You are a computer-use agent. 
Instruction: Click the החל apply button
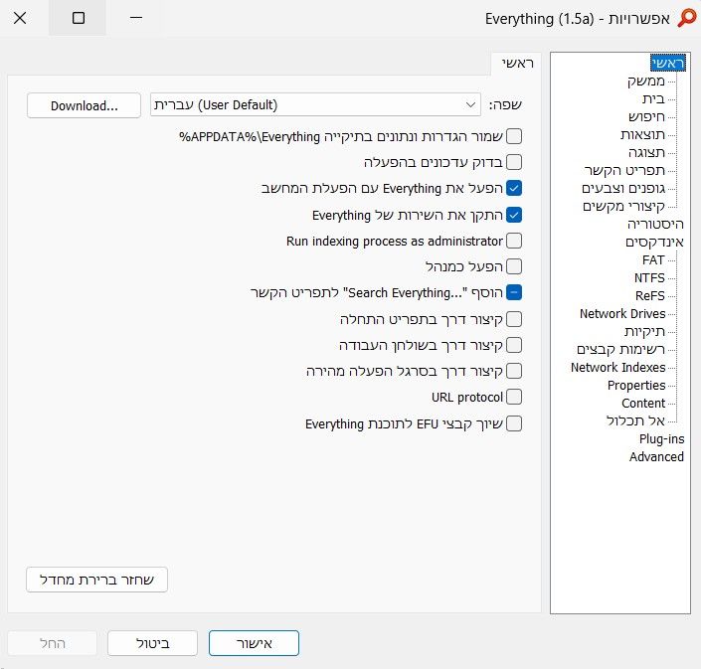pyautogui.click(x=53, y=643)
